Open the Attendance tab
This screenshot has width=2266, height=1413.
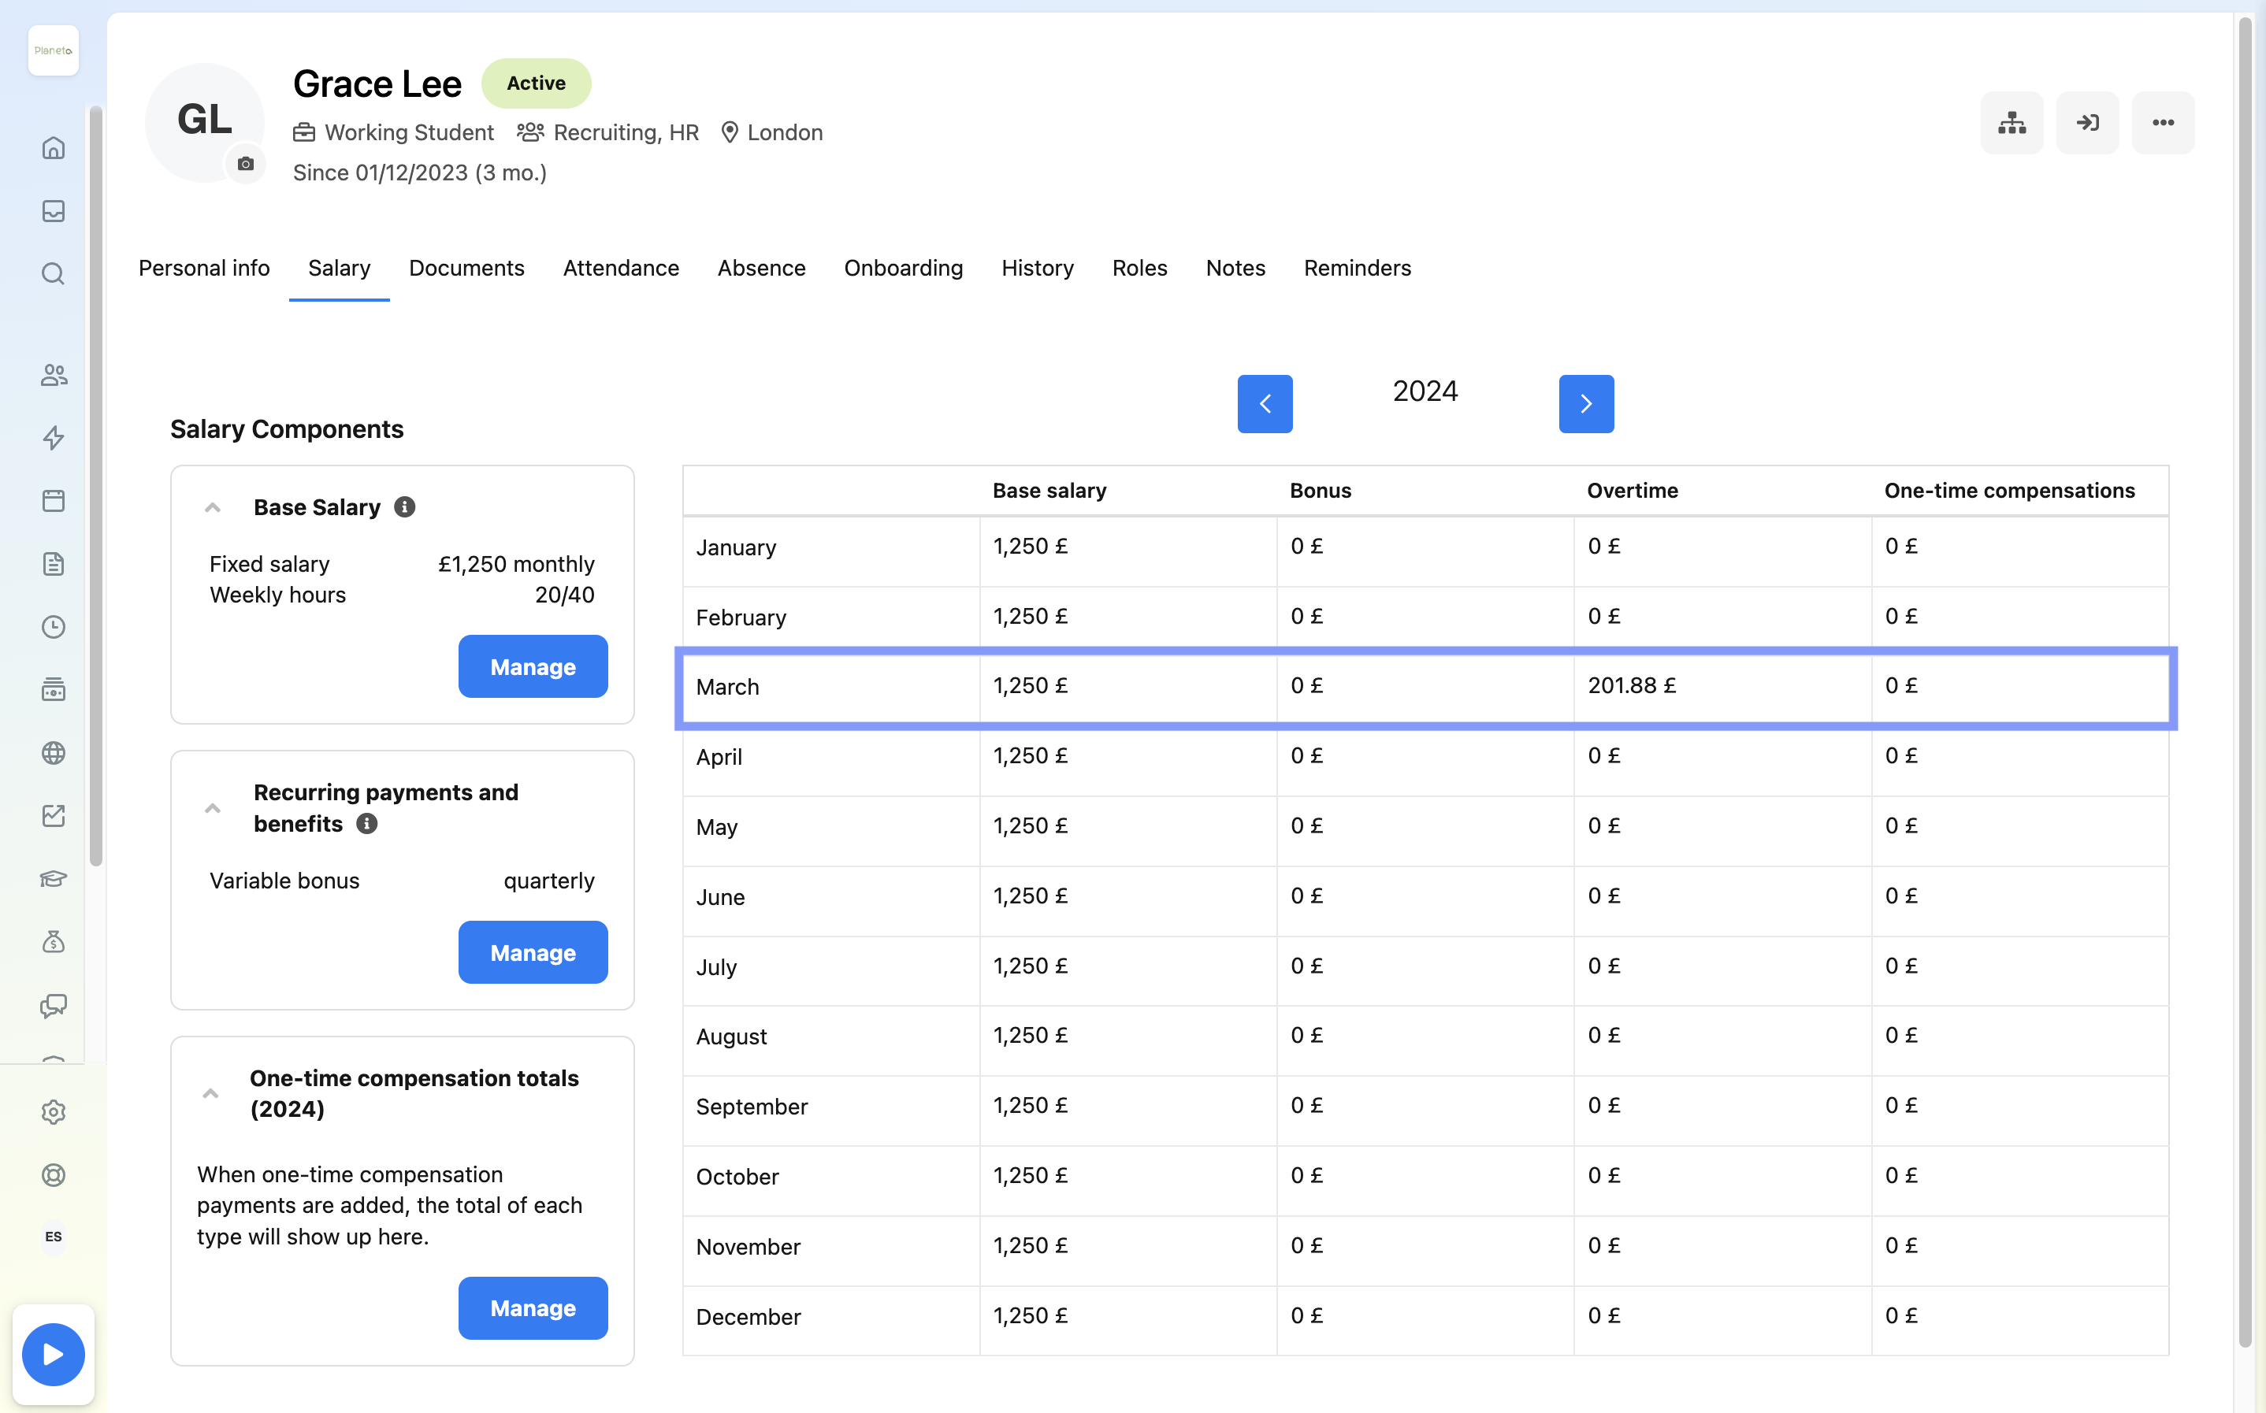tap(621, 269)
